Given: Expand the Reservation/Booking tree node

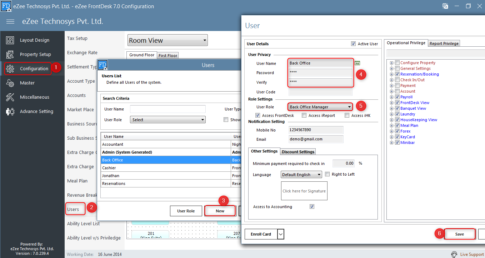Looking at the screenshot, I should click(392, 74).
